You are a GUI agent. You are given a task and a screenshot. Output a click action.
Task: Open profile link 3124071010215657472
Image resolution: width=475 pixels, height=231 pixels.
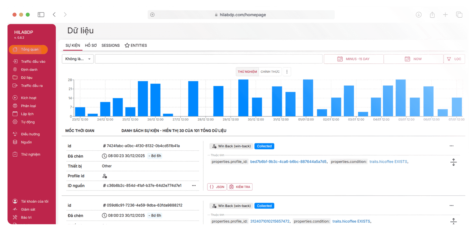[270, 221]
